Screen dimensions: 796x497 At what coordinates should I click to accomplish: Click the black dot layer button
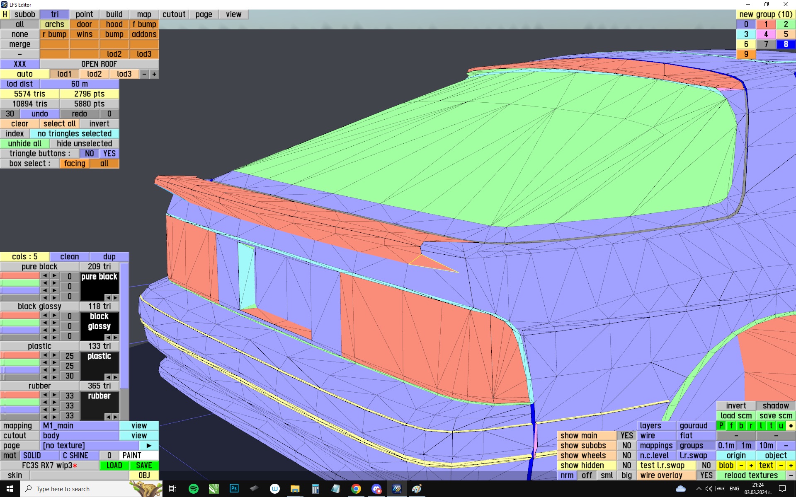coord(791,426)
